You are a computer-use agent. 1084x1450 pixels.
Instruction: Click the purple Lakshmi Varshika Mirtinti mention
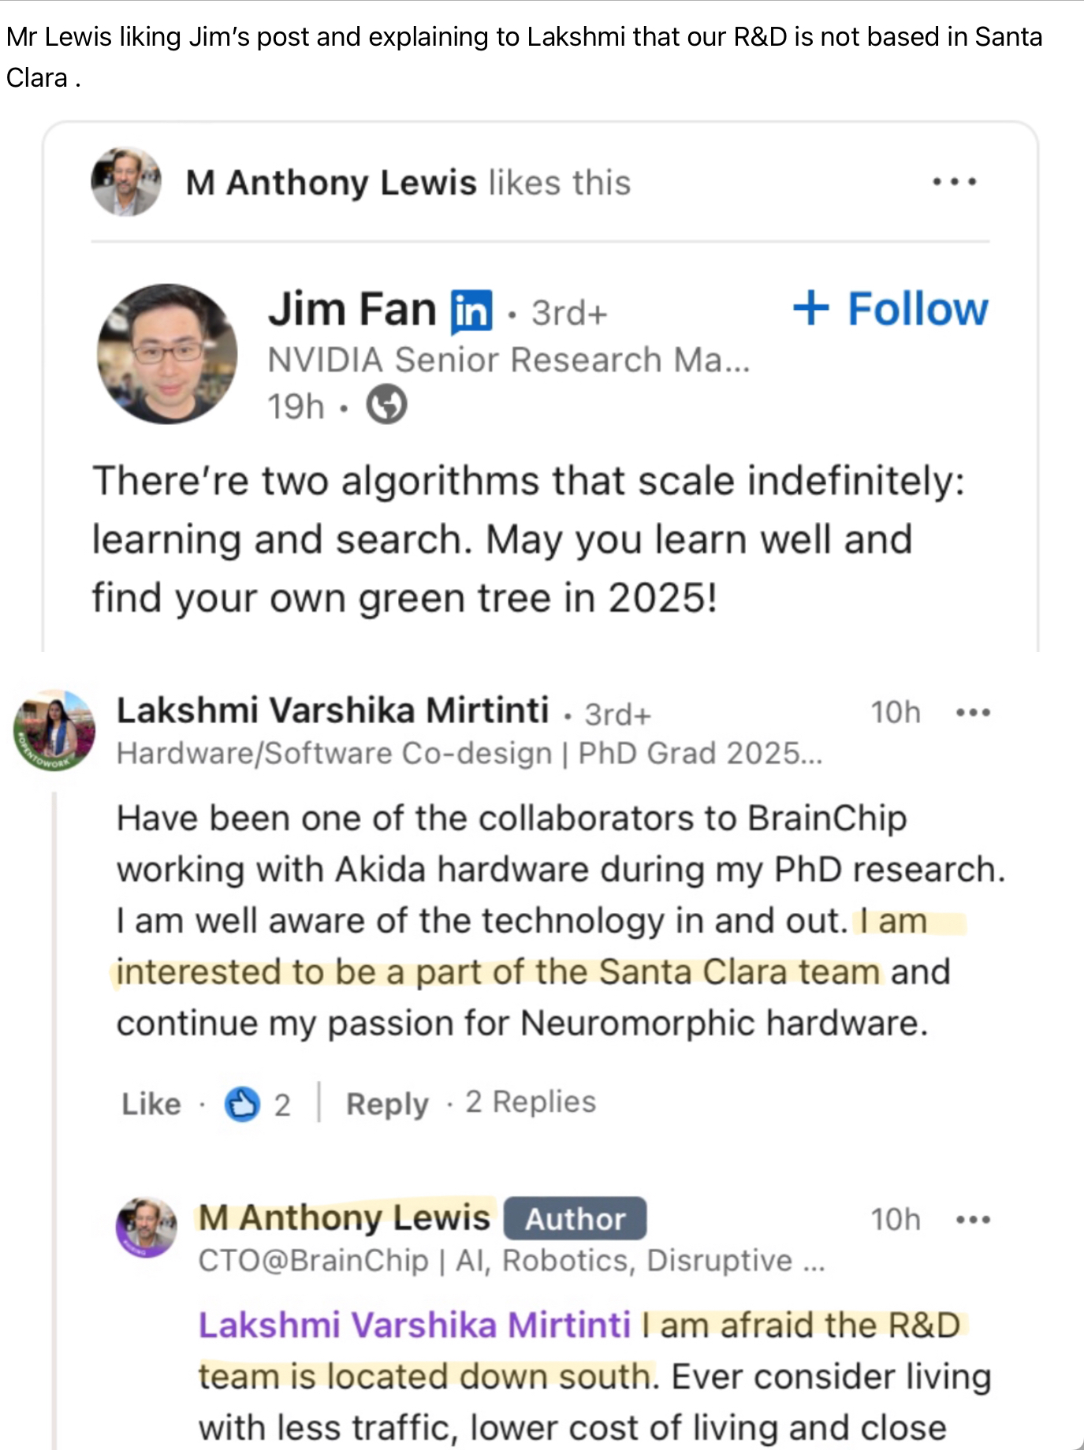click(x=415, y=1325)
